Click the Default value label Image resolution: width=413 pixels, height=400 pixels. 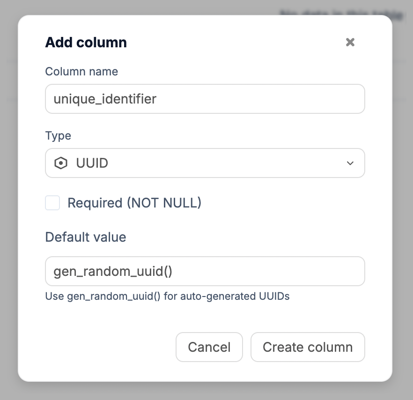(86, 237)
